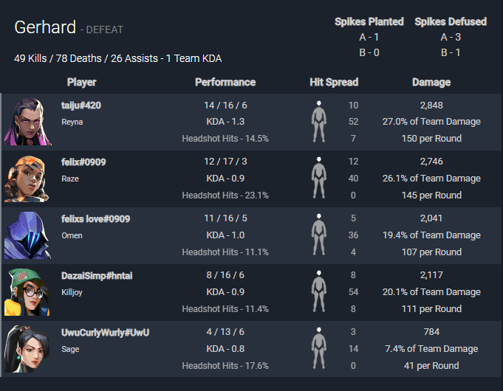Click the Killjoy agent portrait
This screenshot has width=503, height=391.
tap(27, 292)
